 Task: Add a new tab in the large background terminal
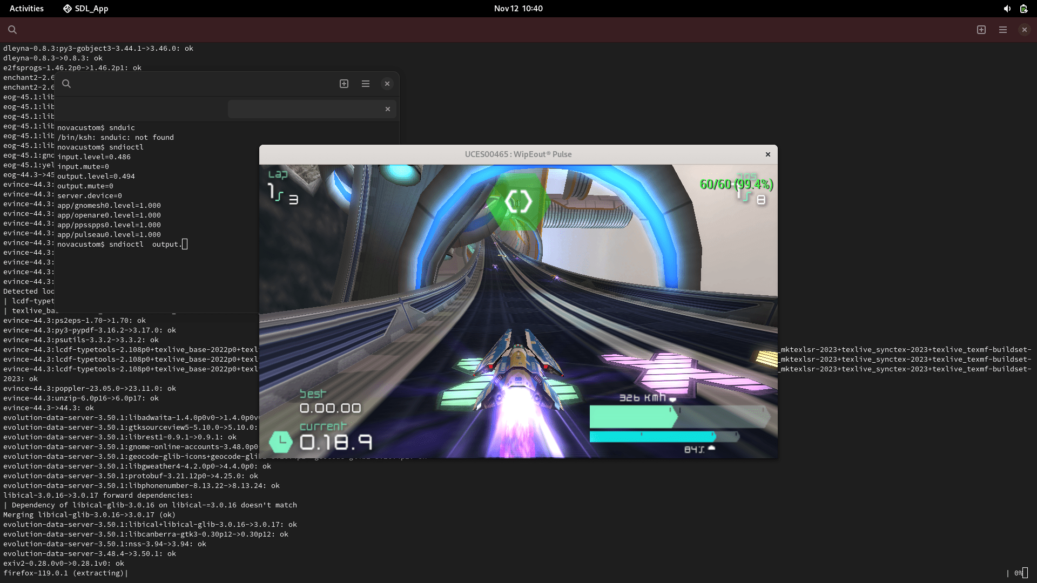click(x=981, y=30)
